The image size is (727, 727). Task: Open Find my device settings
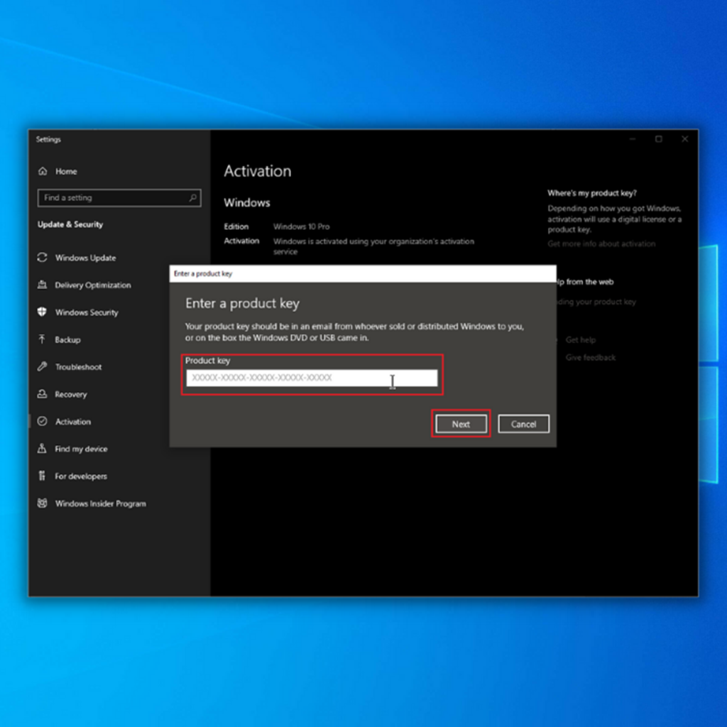tap(81, 449)
